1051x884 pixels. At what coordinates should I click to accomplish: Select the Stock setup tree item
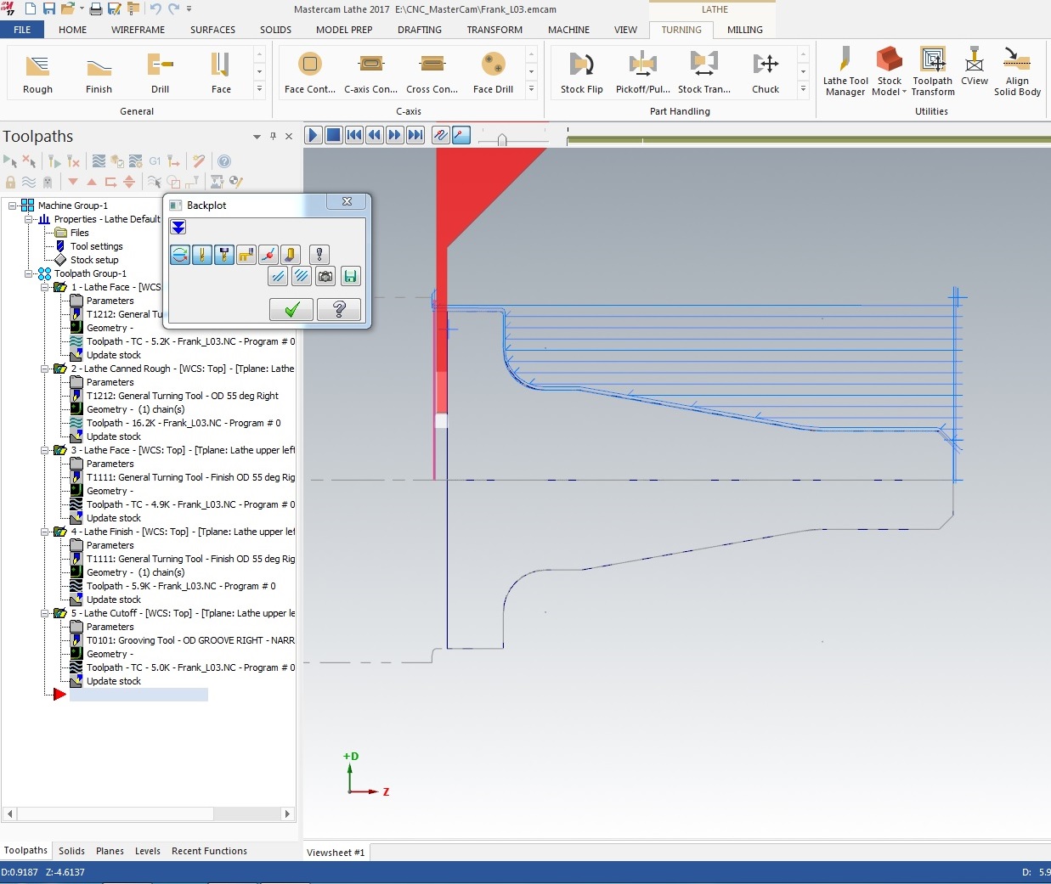point(94,260)
